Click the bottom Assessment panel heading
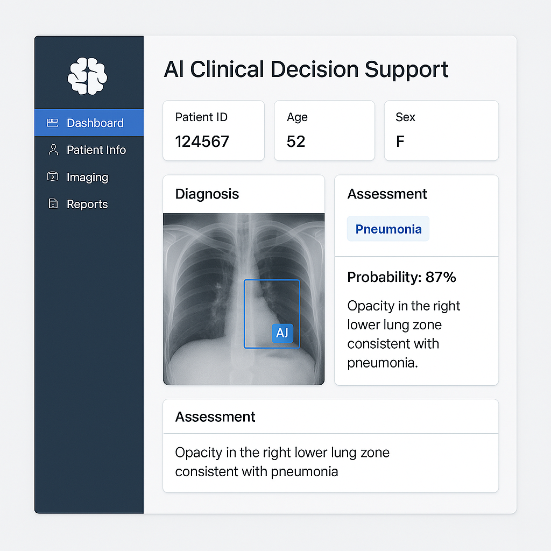The width and height of the screenshot is (551, 551). pos(215,417)
